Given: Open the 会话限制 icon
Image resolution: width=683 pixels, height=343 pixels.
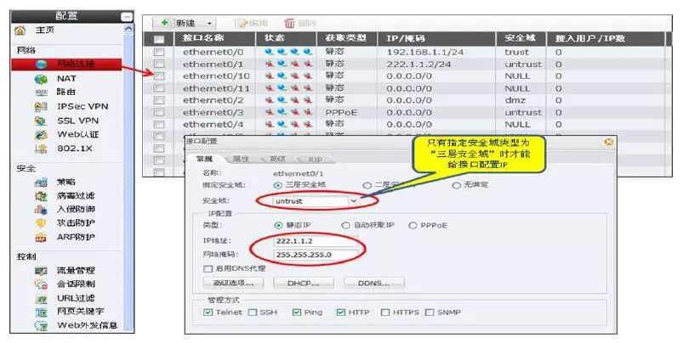Looking at the screenshot, I should pyautogui.click(x=41, y=284).
